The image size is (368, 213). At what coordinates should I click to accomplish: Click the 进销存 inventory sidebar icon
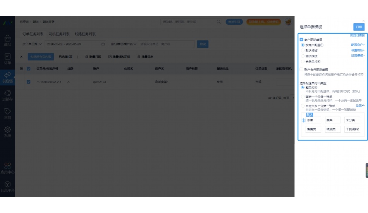pos(7,93)
